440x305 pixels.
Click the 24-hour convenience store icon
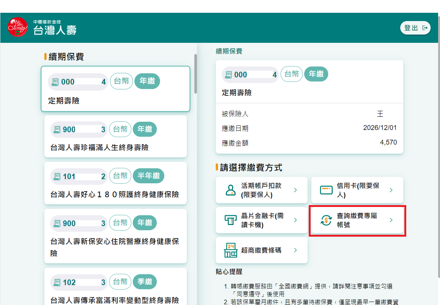point(231,250)
